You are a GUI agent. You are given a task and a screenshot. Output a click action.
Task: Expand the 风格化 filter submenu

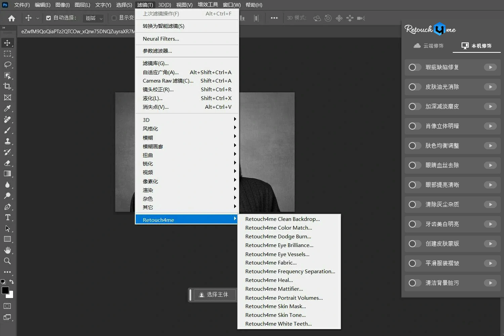187,129
